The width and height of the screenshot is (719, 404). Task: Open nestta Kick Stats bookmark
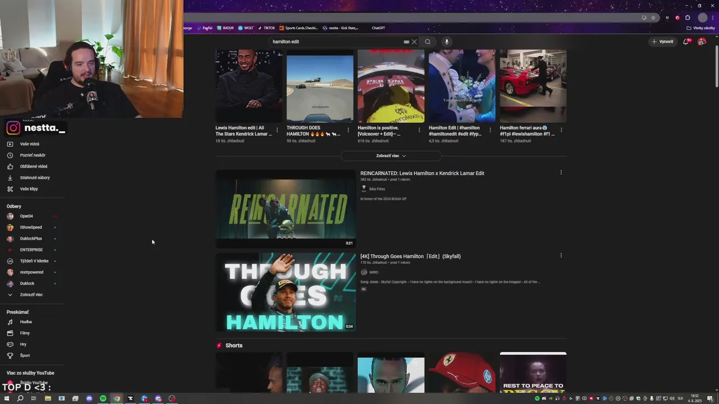pyautogui.click(x=340, y=28)
